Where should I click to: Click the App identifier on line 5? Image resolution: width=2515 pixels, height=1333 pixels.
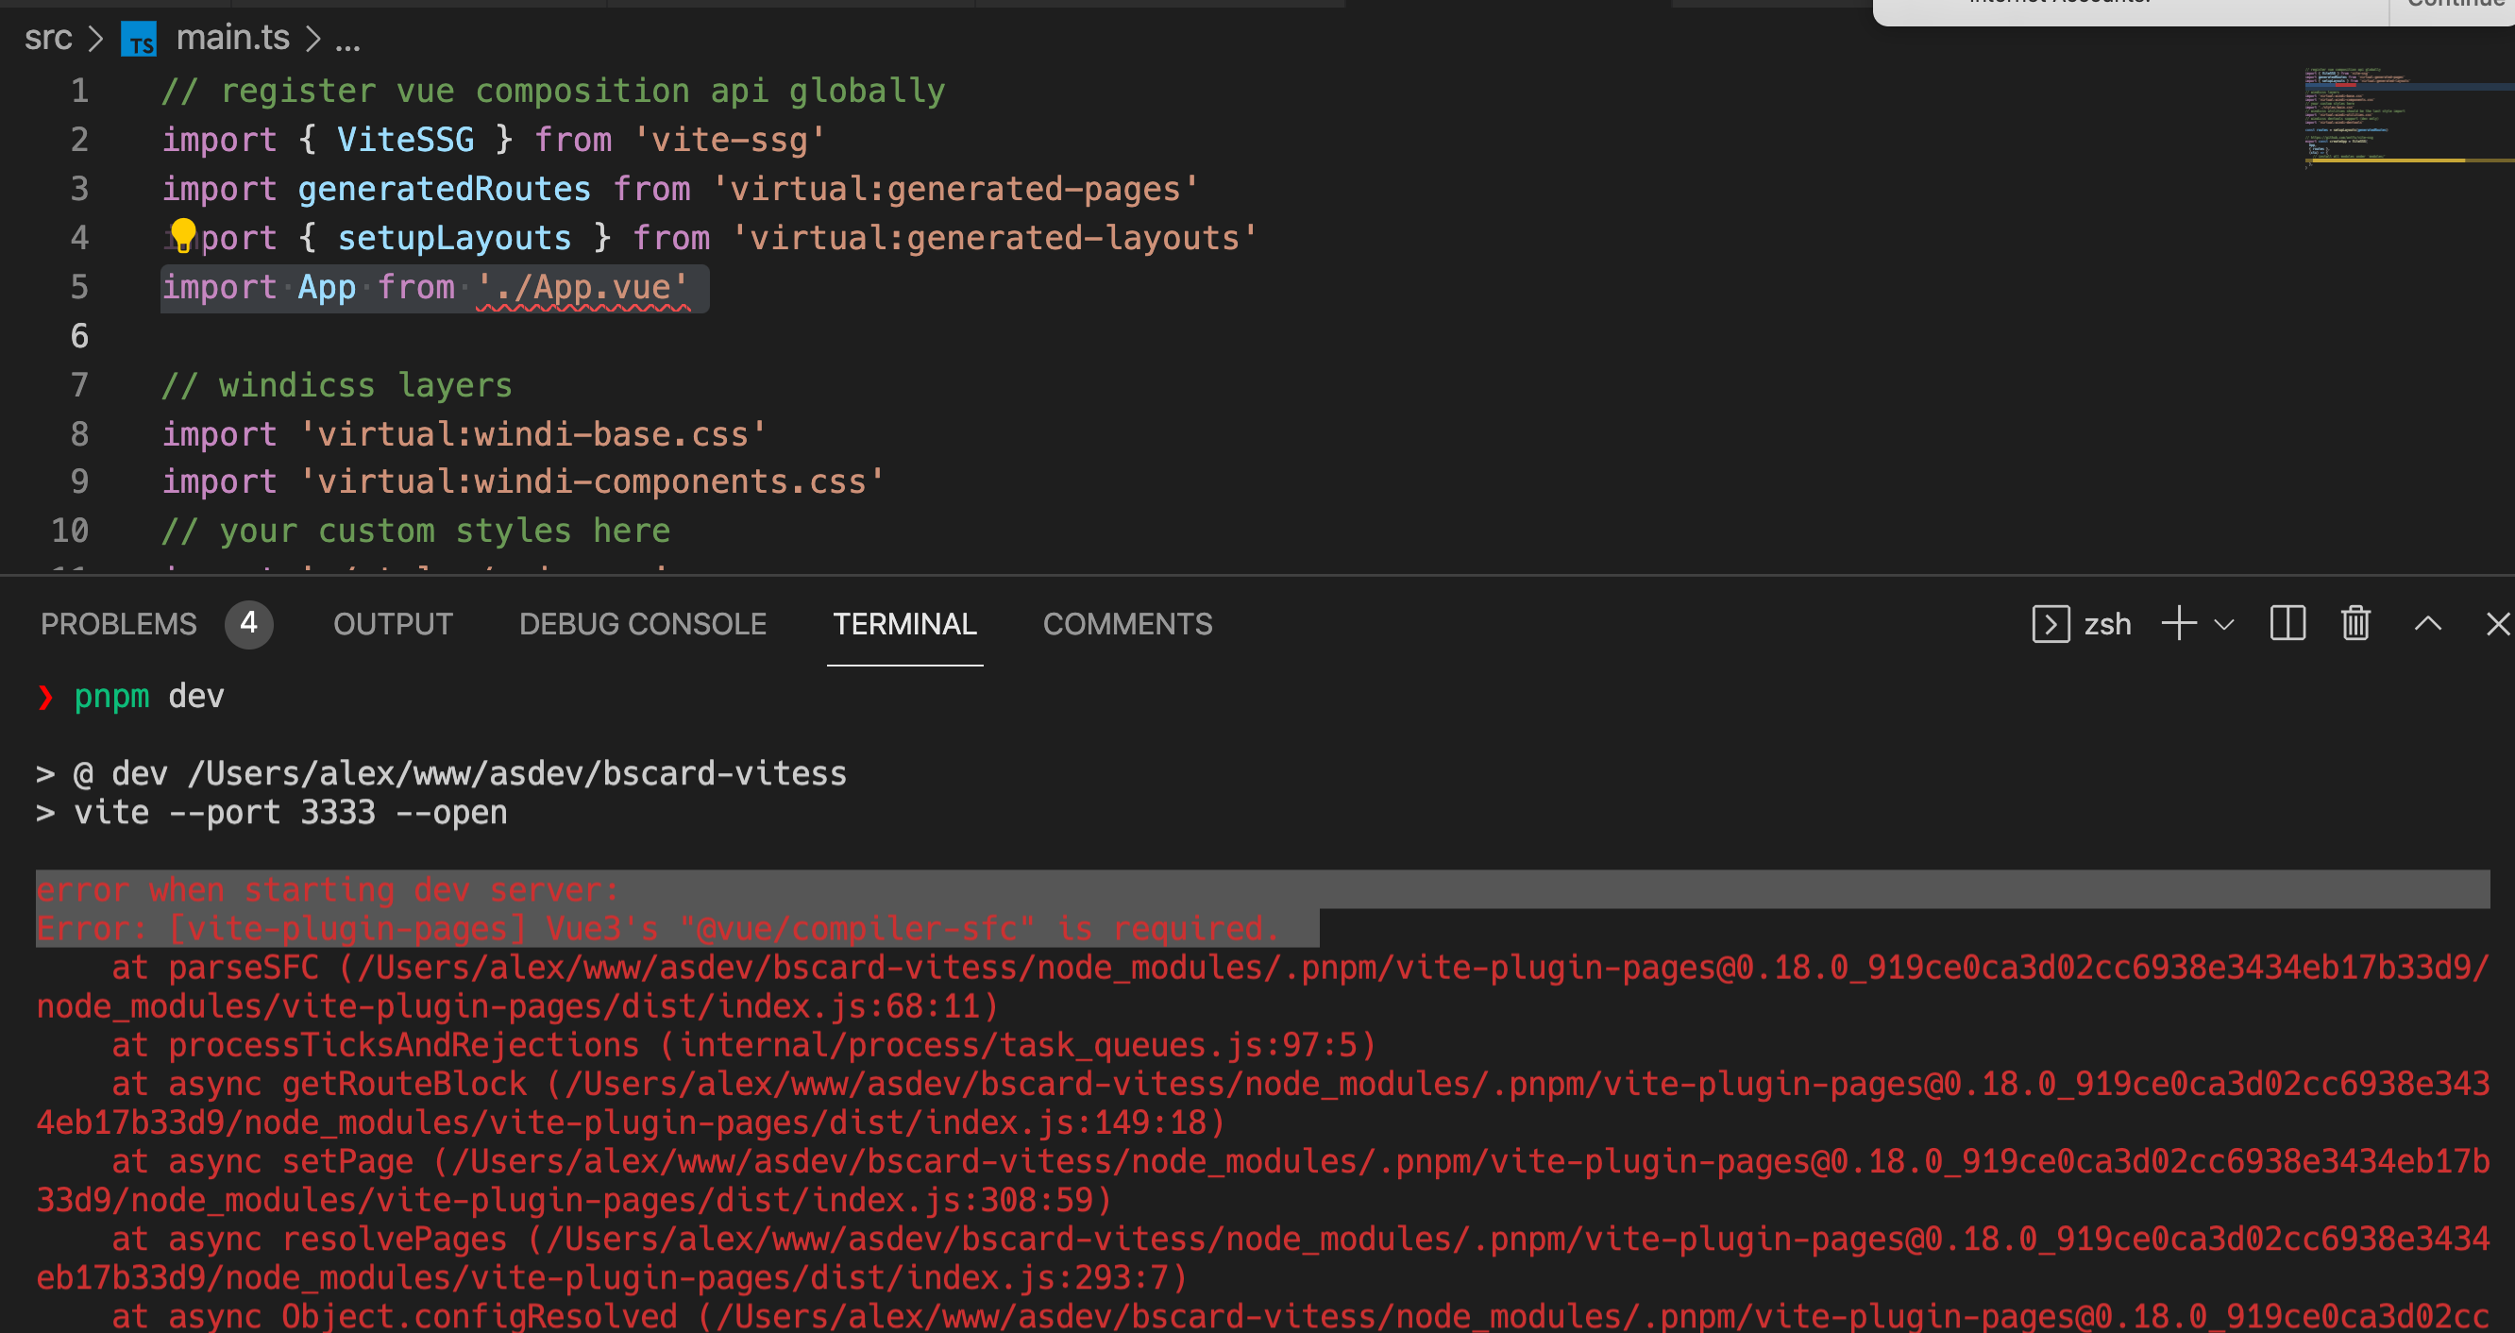(x=327, y=287)
